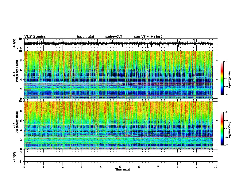Click the "2" kHz tick of ch.2 spectrogram
Screen dimensions: 243x187
coord(21,140)
